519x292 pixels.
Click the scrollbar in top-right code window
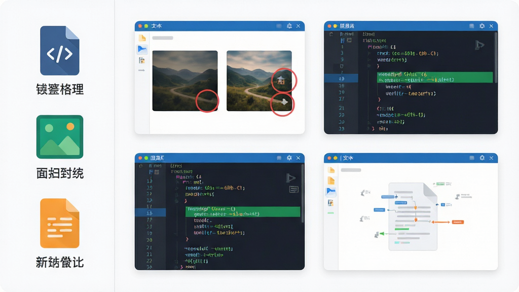(496, 57)
